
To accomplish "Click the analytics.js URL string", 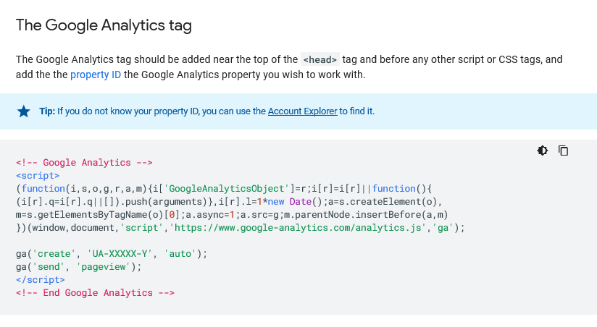I will click(x=297, y=227).
